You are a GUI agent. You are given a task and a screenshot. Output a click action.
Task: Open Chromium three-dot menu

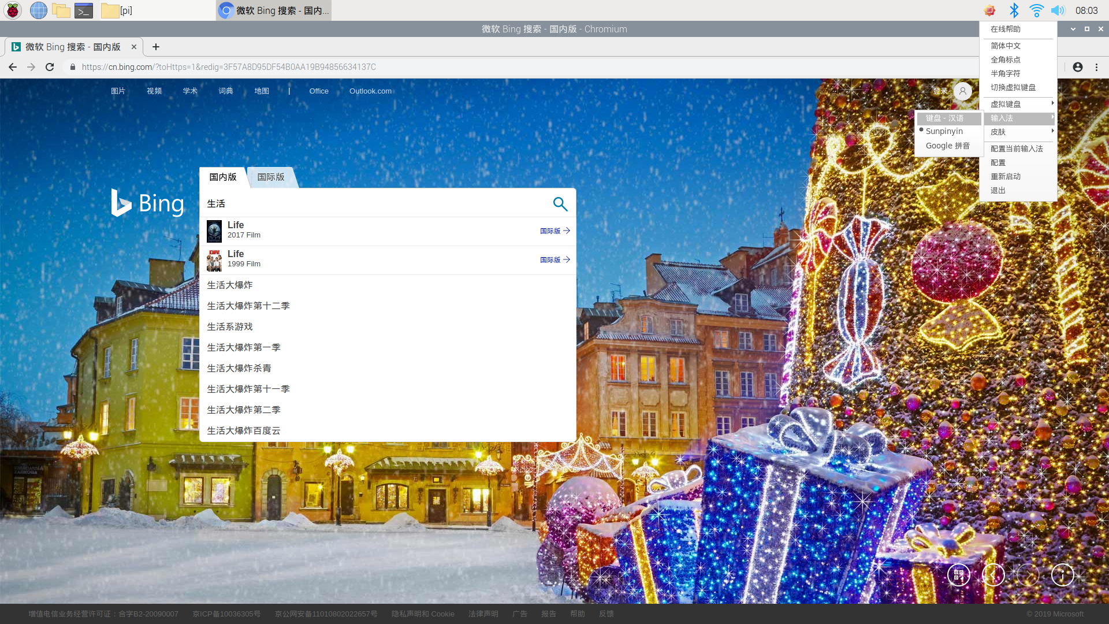click(x=1096, y=67)
